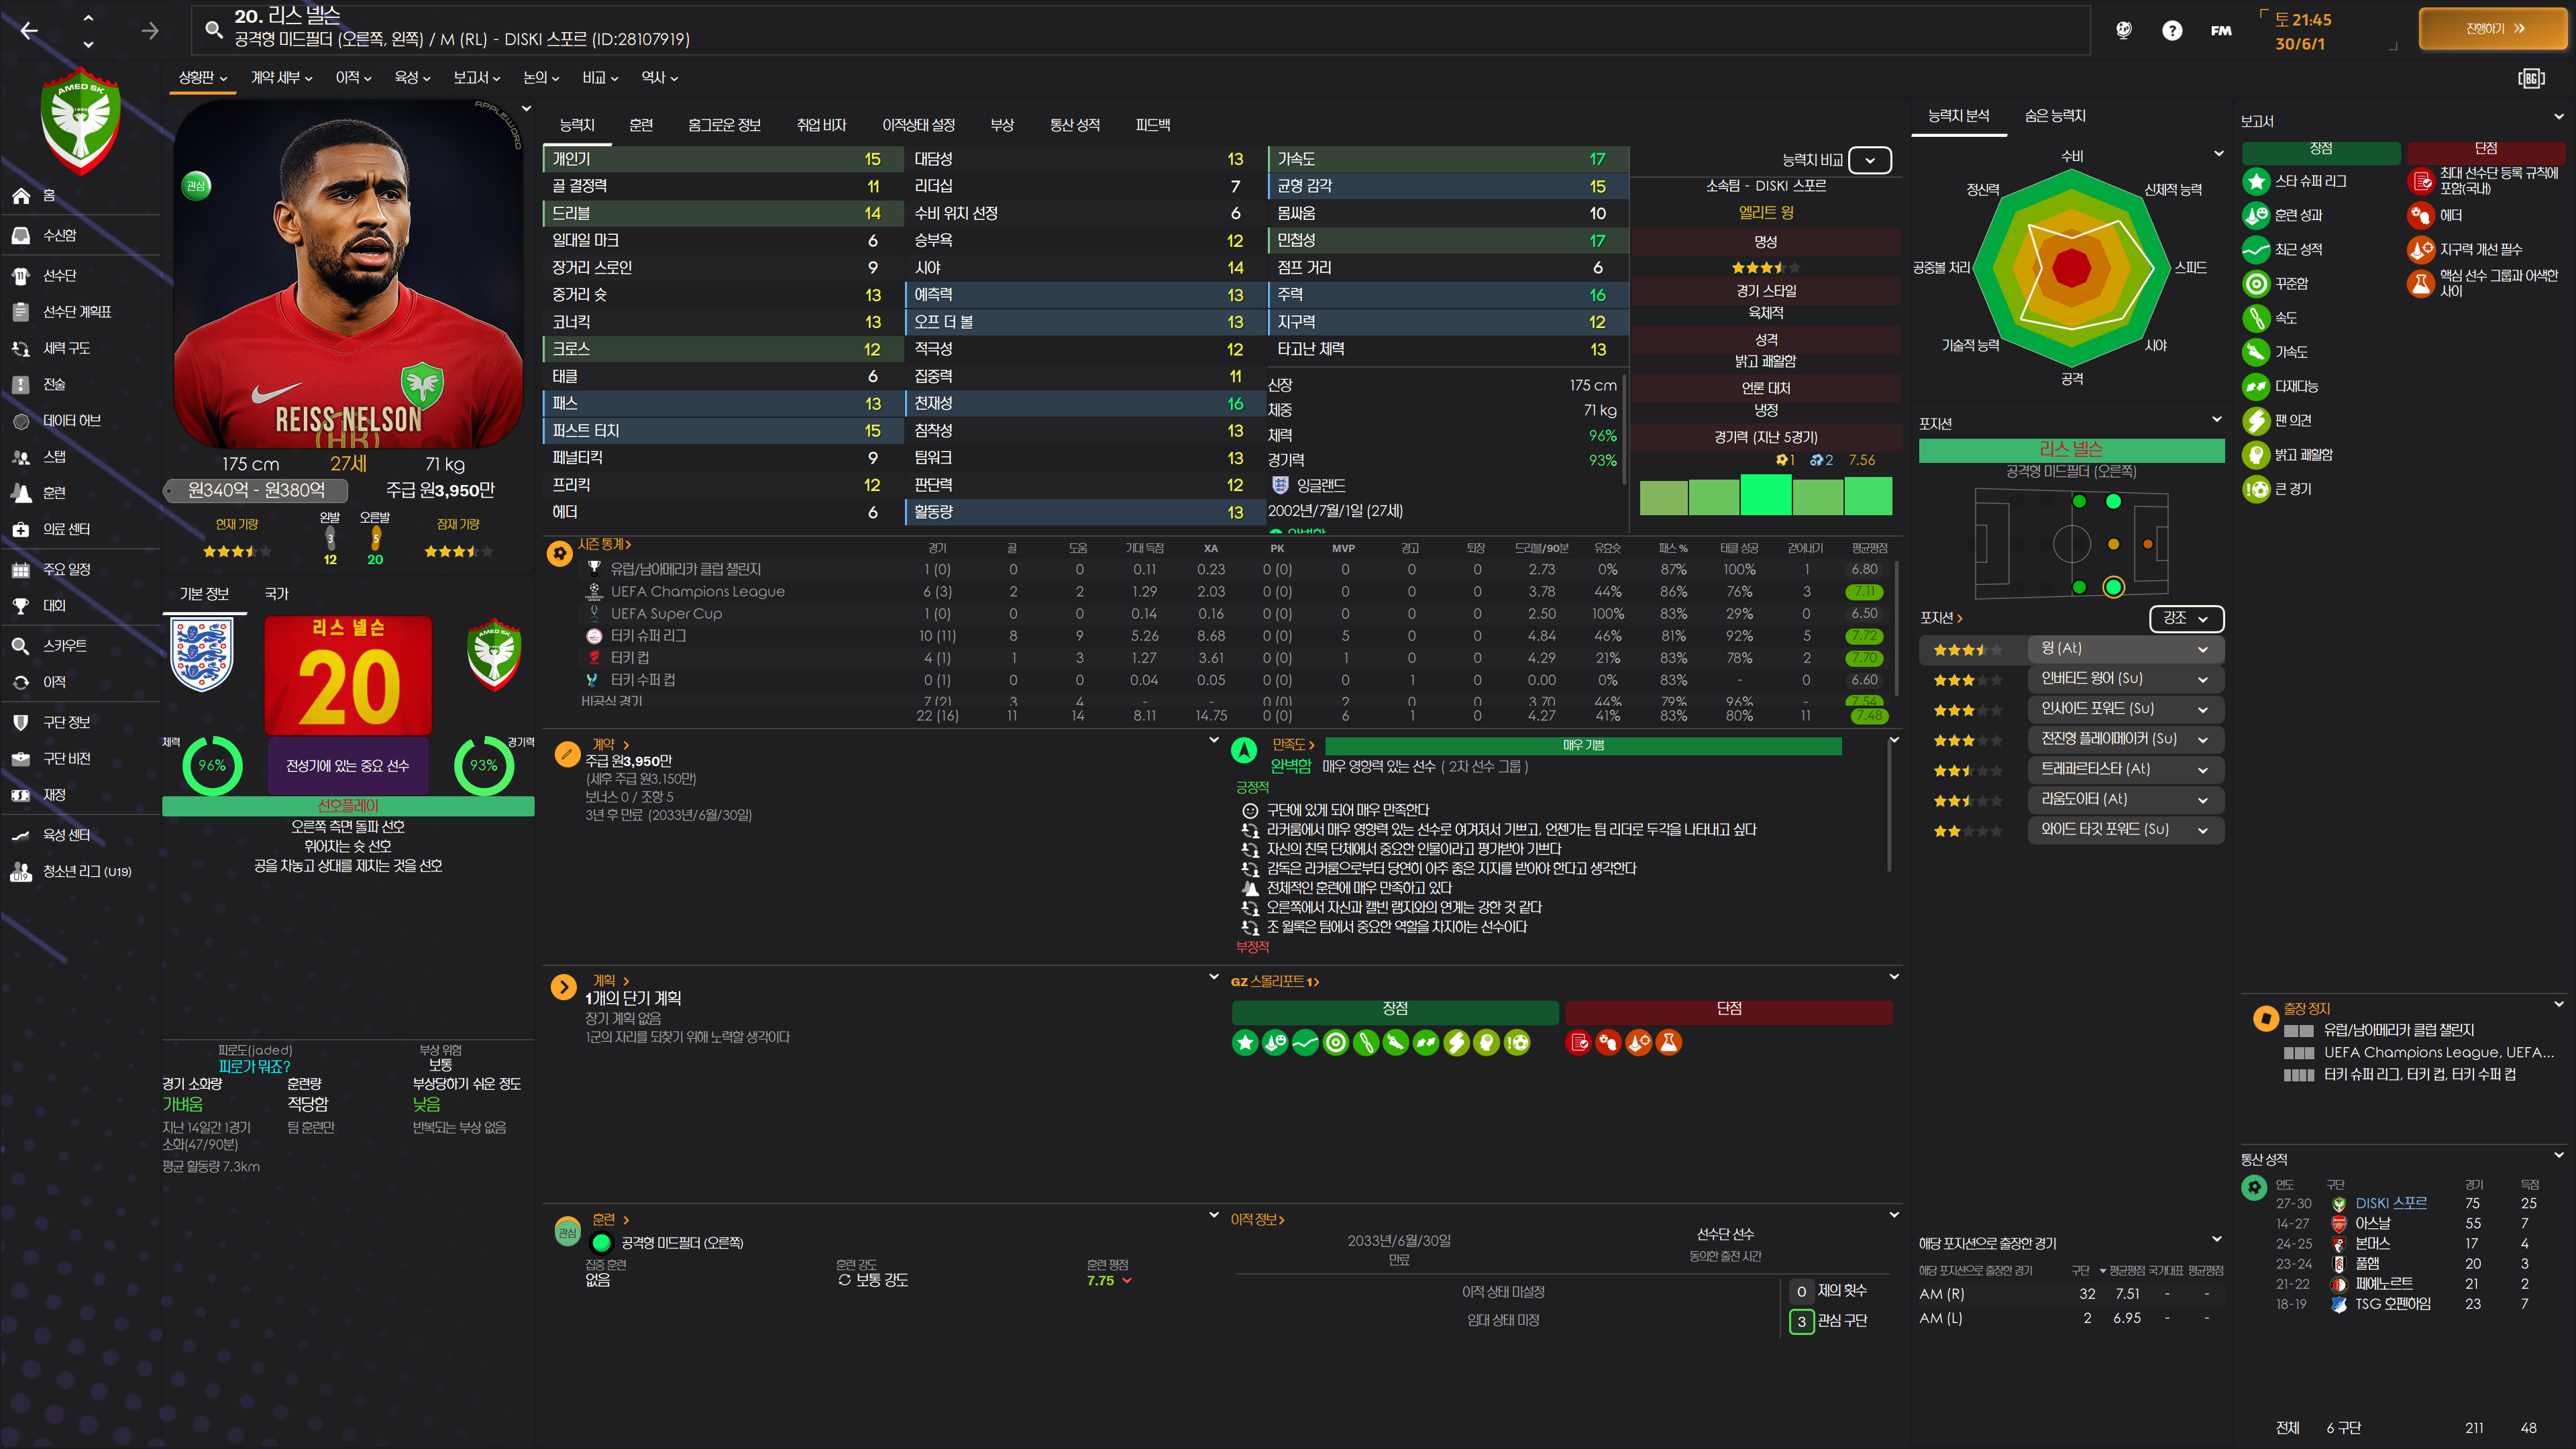
Task: Open the help question mark icon
Action: coord(2171,30)
